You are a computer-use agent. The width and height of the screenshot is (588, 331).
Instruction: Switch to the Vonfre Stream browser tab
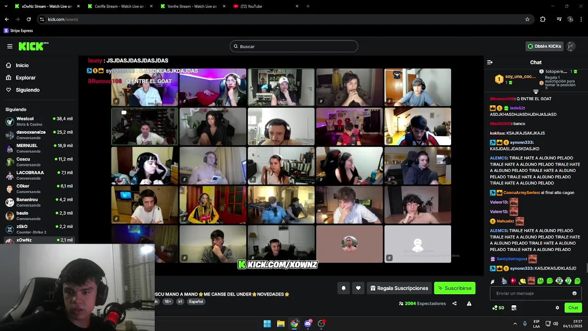pos(192,6)
